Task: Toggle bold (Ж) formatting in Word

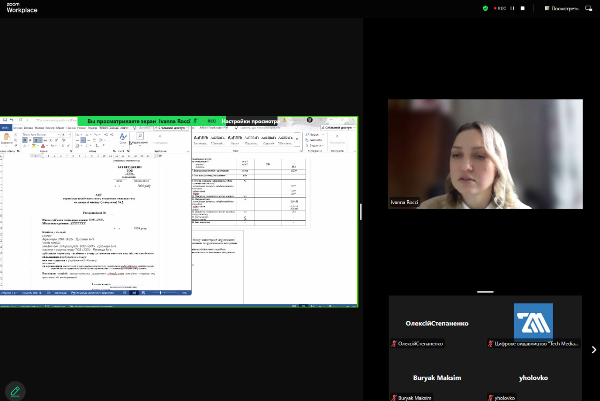Action: pos(25,140)
